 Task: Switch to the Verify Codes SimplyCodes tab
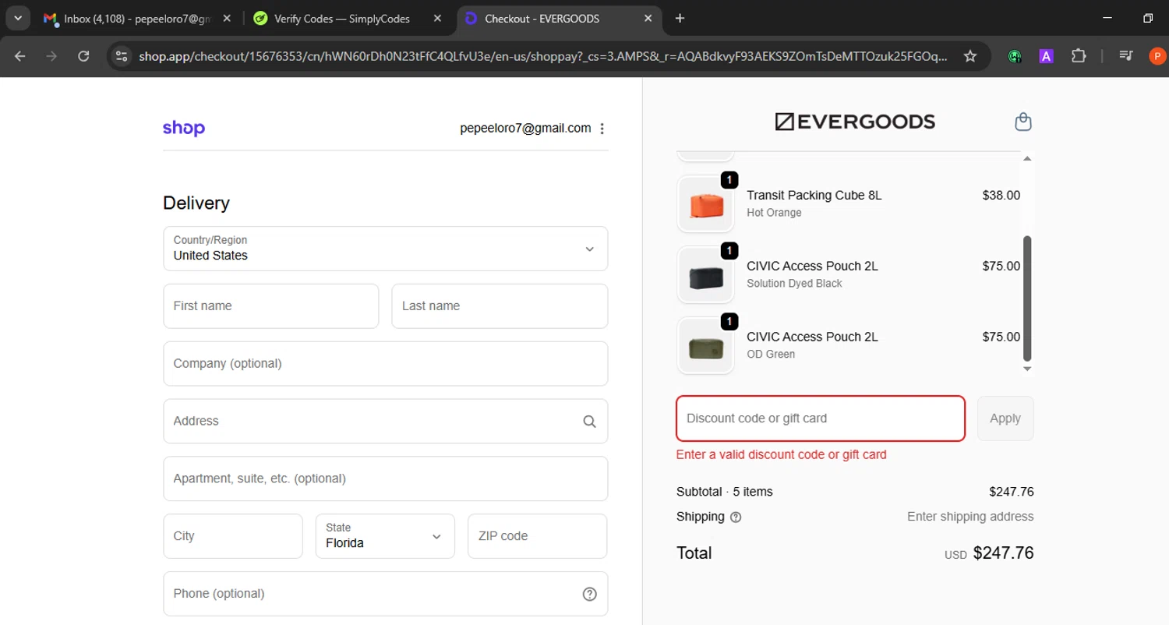341,18
